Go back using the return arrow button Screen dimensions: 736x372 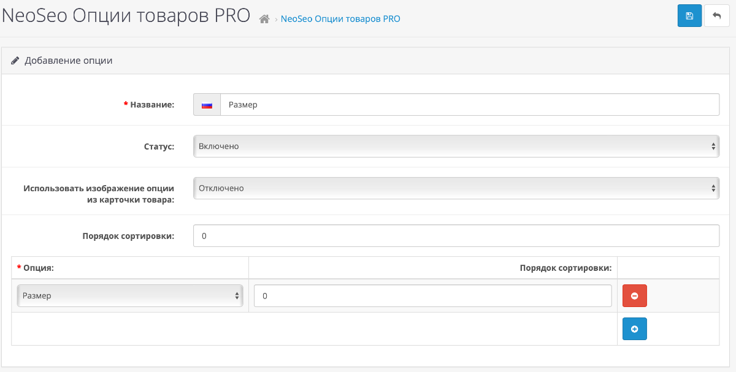(x=717, y=16)
